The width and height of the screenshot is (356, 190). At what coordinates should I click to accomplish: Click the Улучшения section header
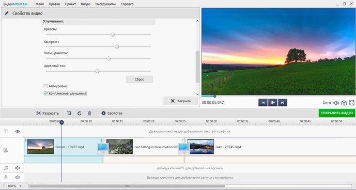pyautogui.click(x=98, y=21)
